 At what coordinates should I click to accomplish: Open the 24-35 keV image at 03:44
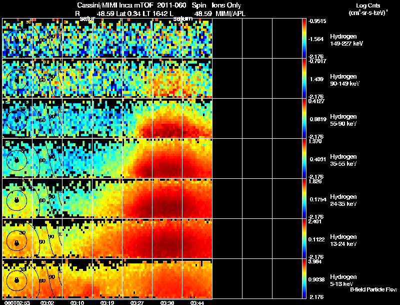(x=197, y=198)
